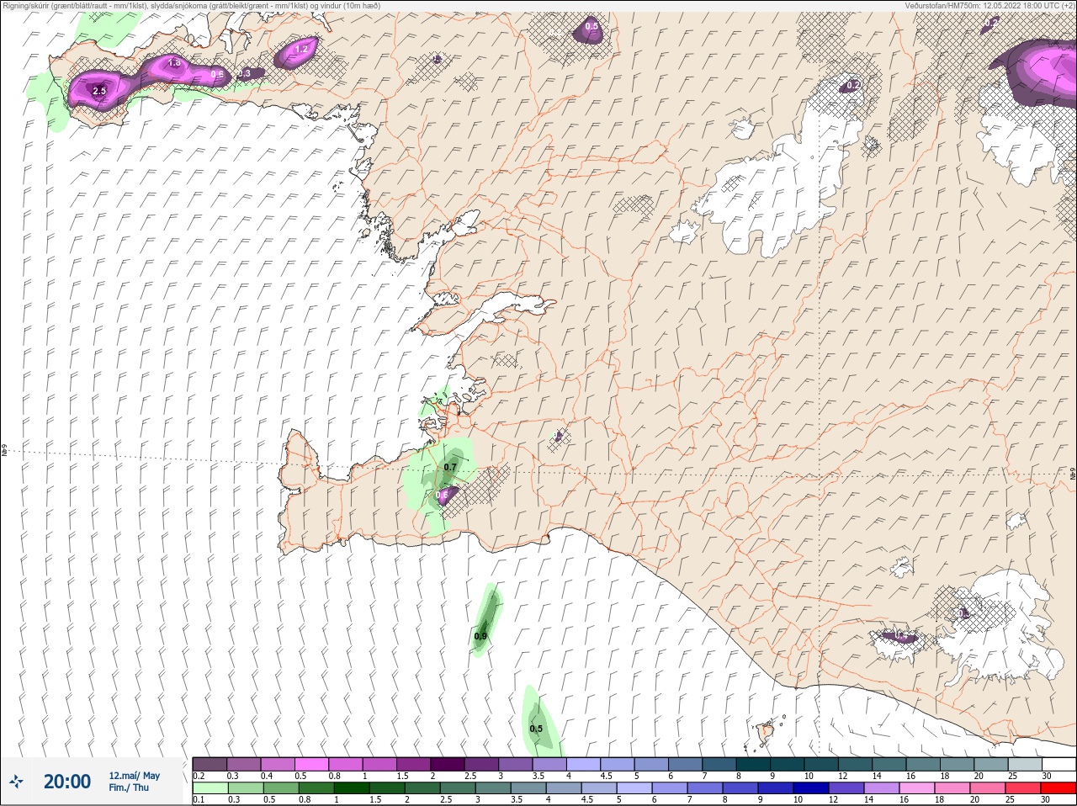The image size is (1077, 806).
Task: Click the 0.9 label in the green offshore shower
Action: pyautogui.click(x=480, y=636)
